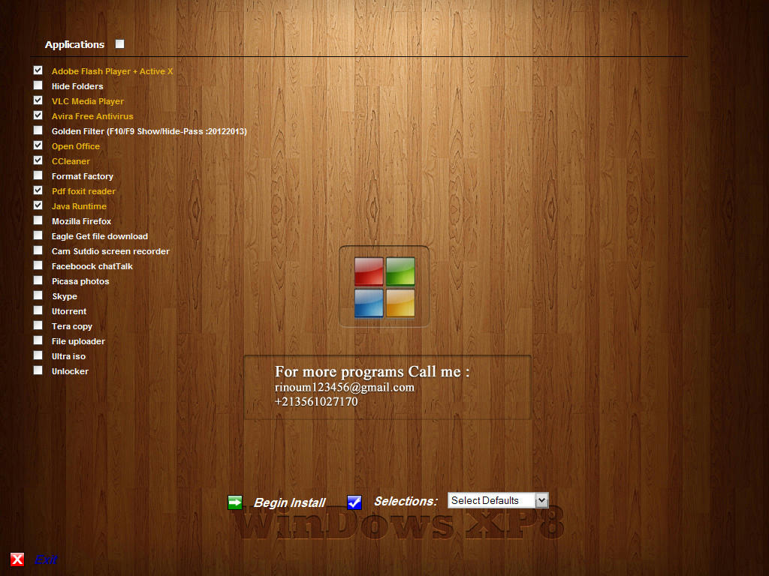Uncheck Java Runtime checkbox

(38, 205)
